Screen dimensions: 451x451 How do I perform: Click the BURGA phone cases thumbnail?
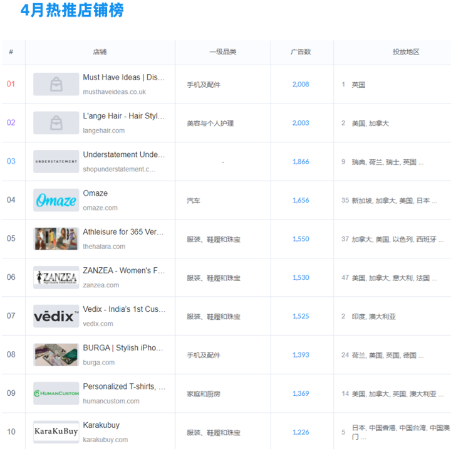point(56,355)
